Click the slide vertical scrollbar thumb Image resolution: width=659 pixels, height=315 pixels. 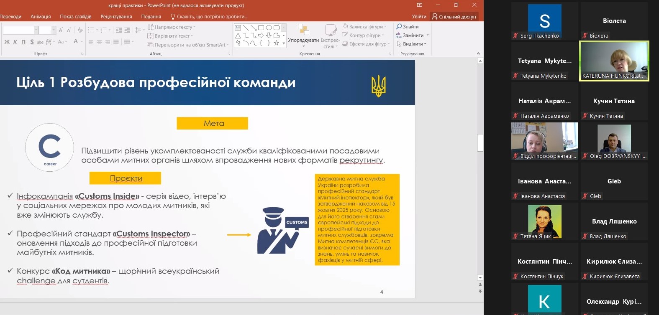[480, 143]
